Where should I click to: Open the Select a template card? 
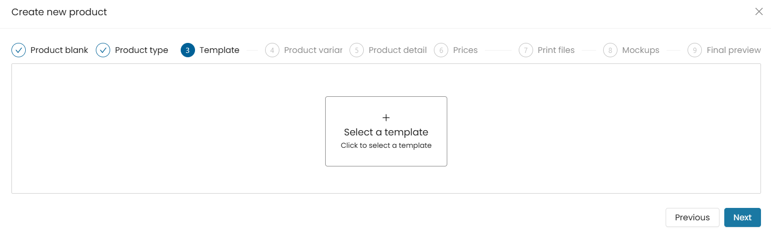tap(386, 132)
